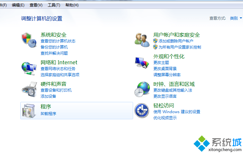
Task: Click the Hardware and Sound printer icon
Action: 29,89
